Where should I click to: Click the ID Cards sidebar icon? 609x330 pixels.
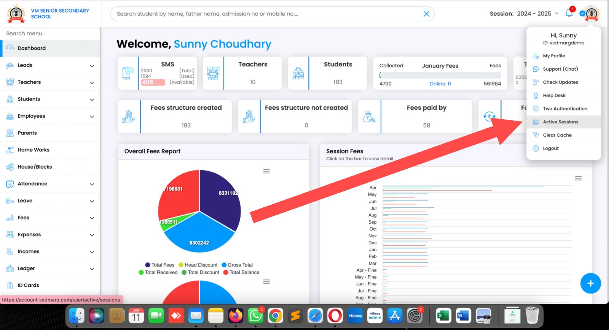[x=10, y=285]
